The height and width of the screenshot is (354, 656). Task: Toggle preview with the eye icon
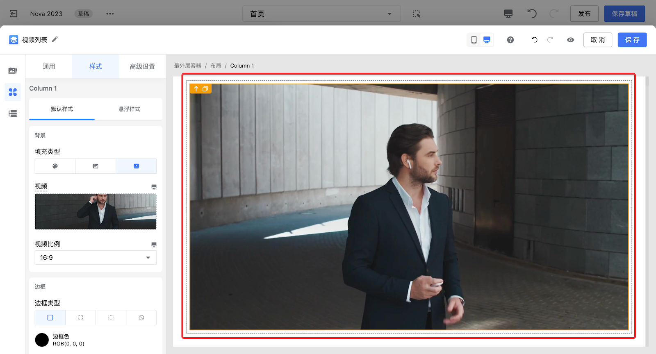click(x=570, y=40)
